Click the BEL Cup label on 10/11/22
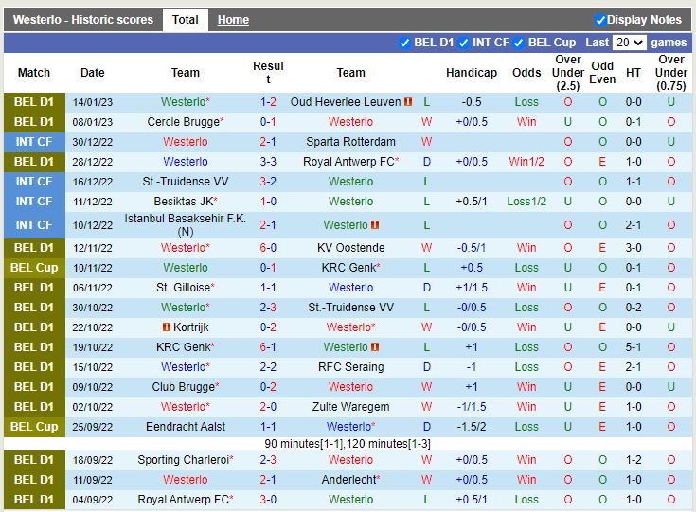 coord(34,268)
